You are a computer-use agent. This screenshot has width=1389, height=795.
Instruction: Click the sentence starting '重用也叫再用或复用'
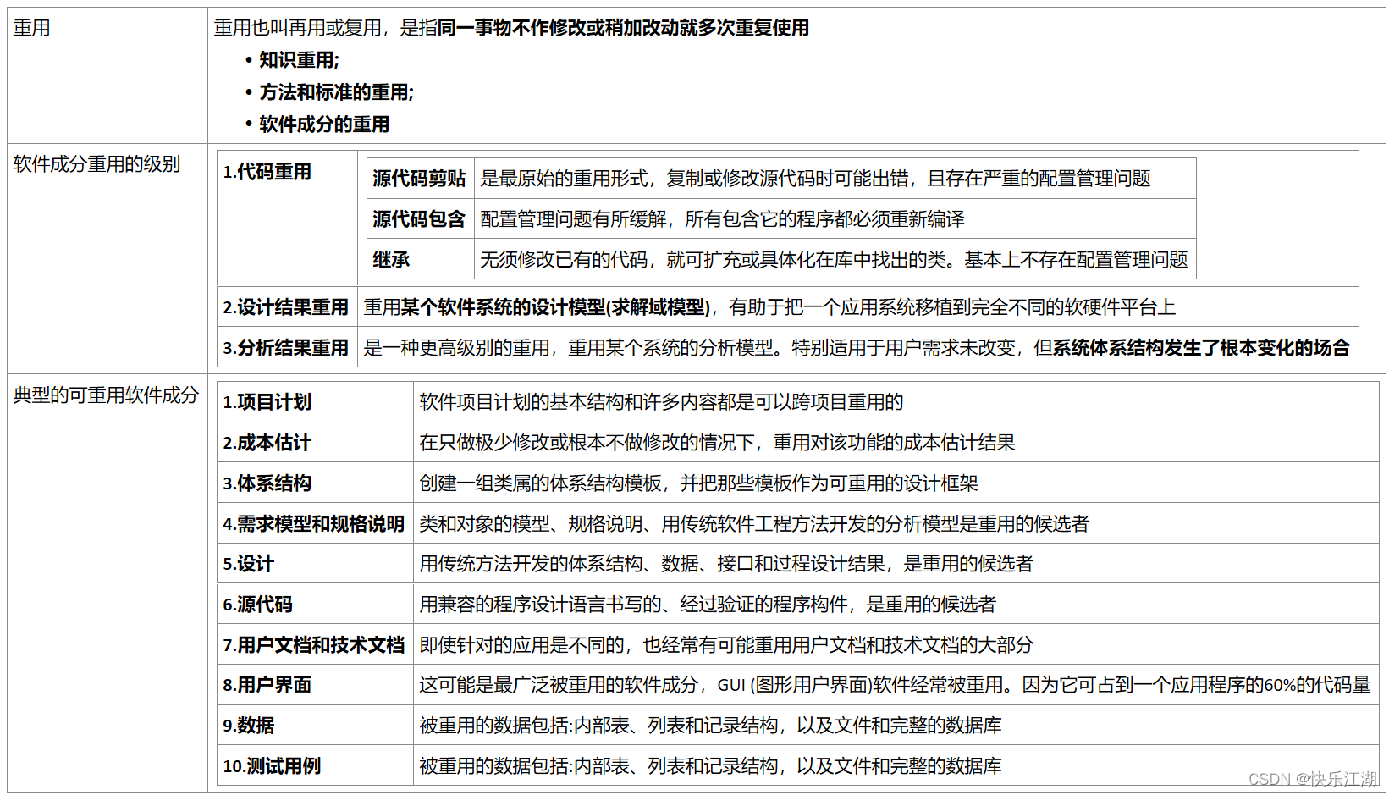click(x=511, y=28)
